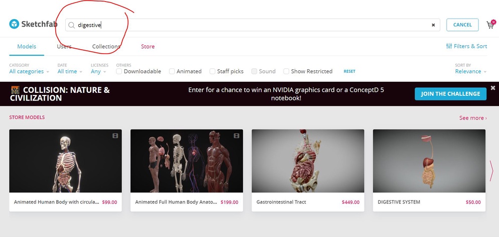This screenshot has height=237, width=499.
Task: Enable the Animated checkbox
Action: (172, 71)
